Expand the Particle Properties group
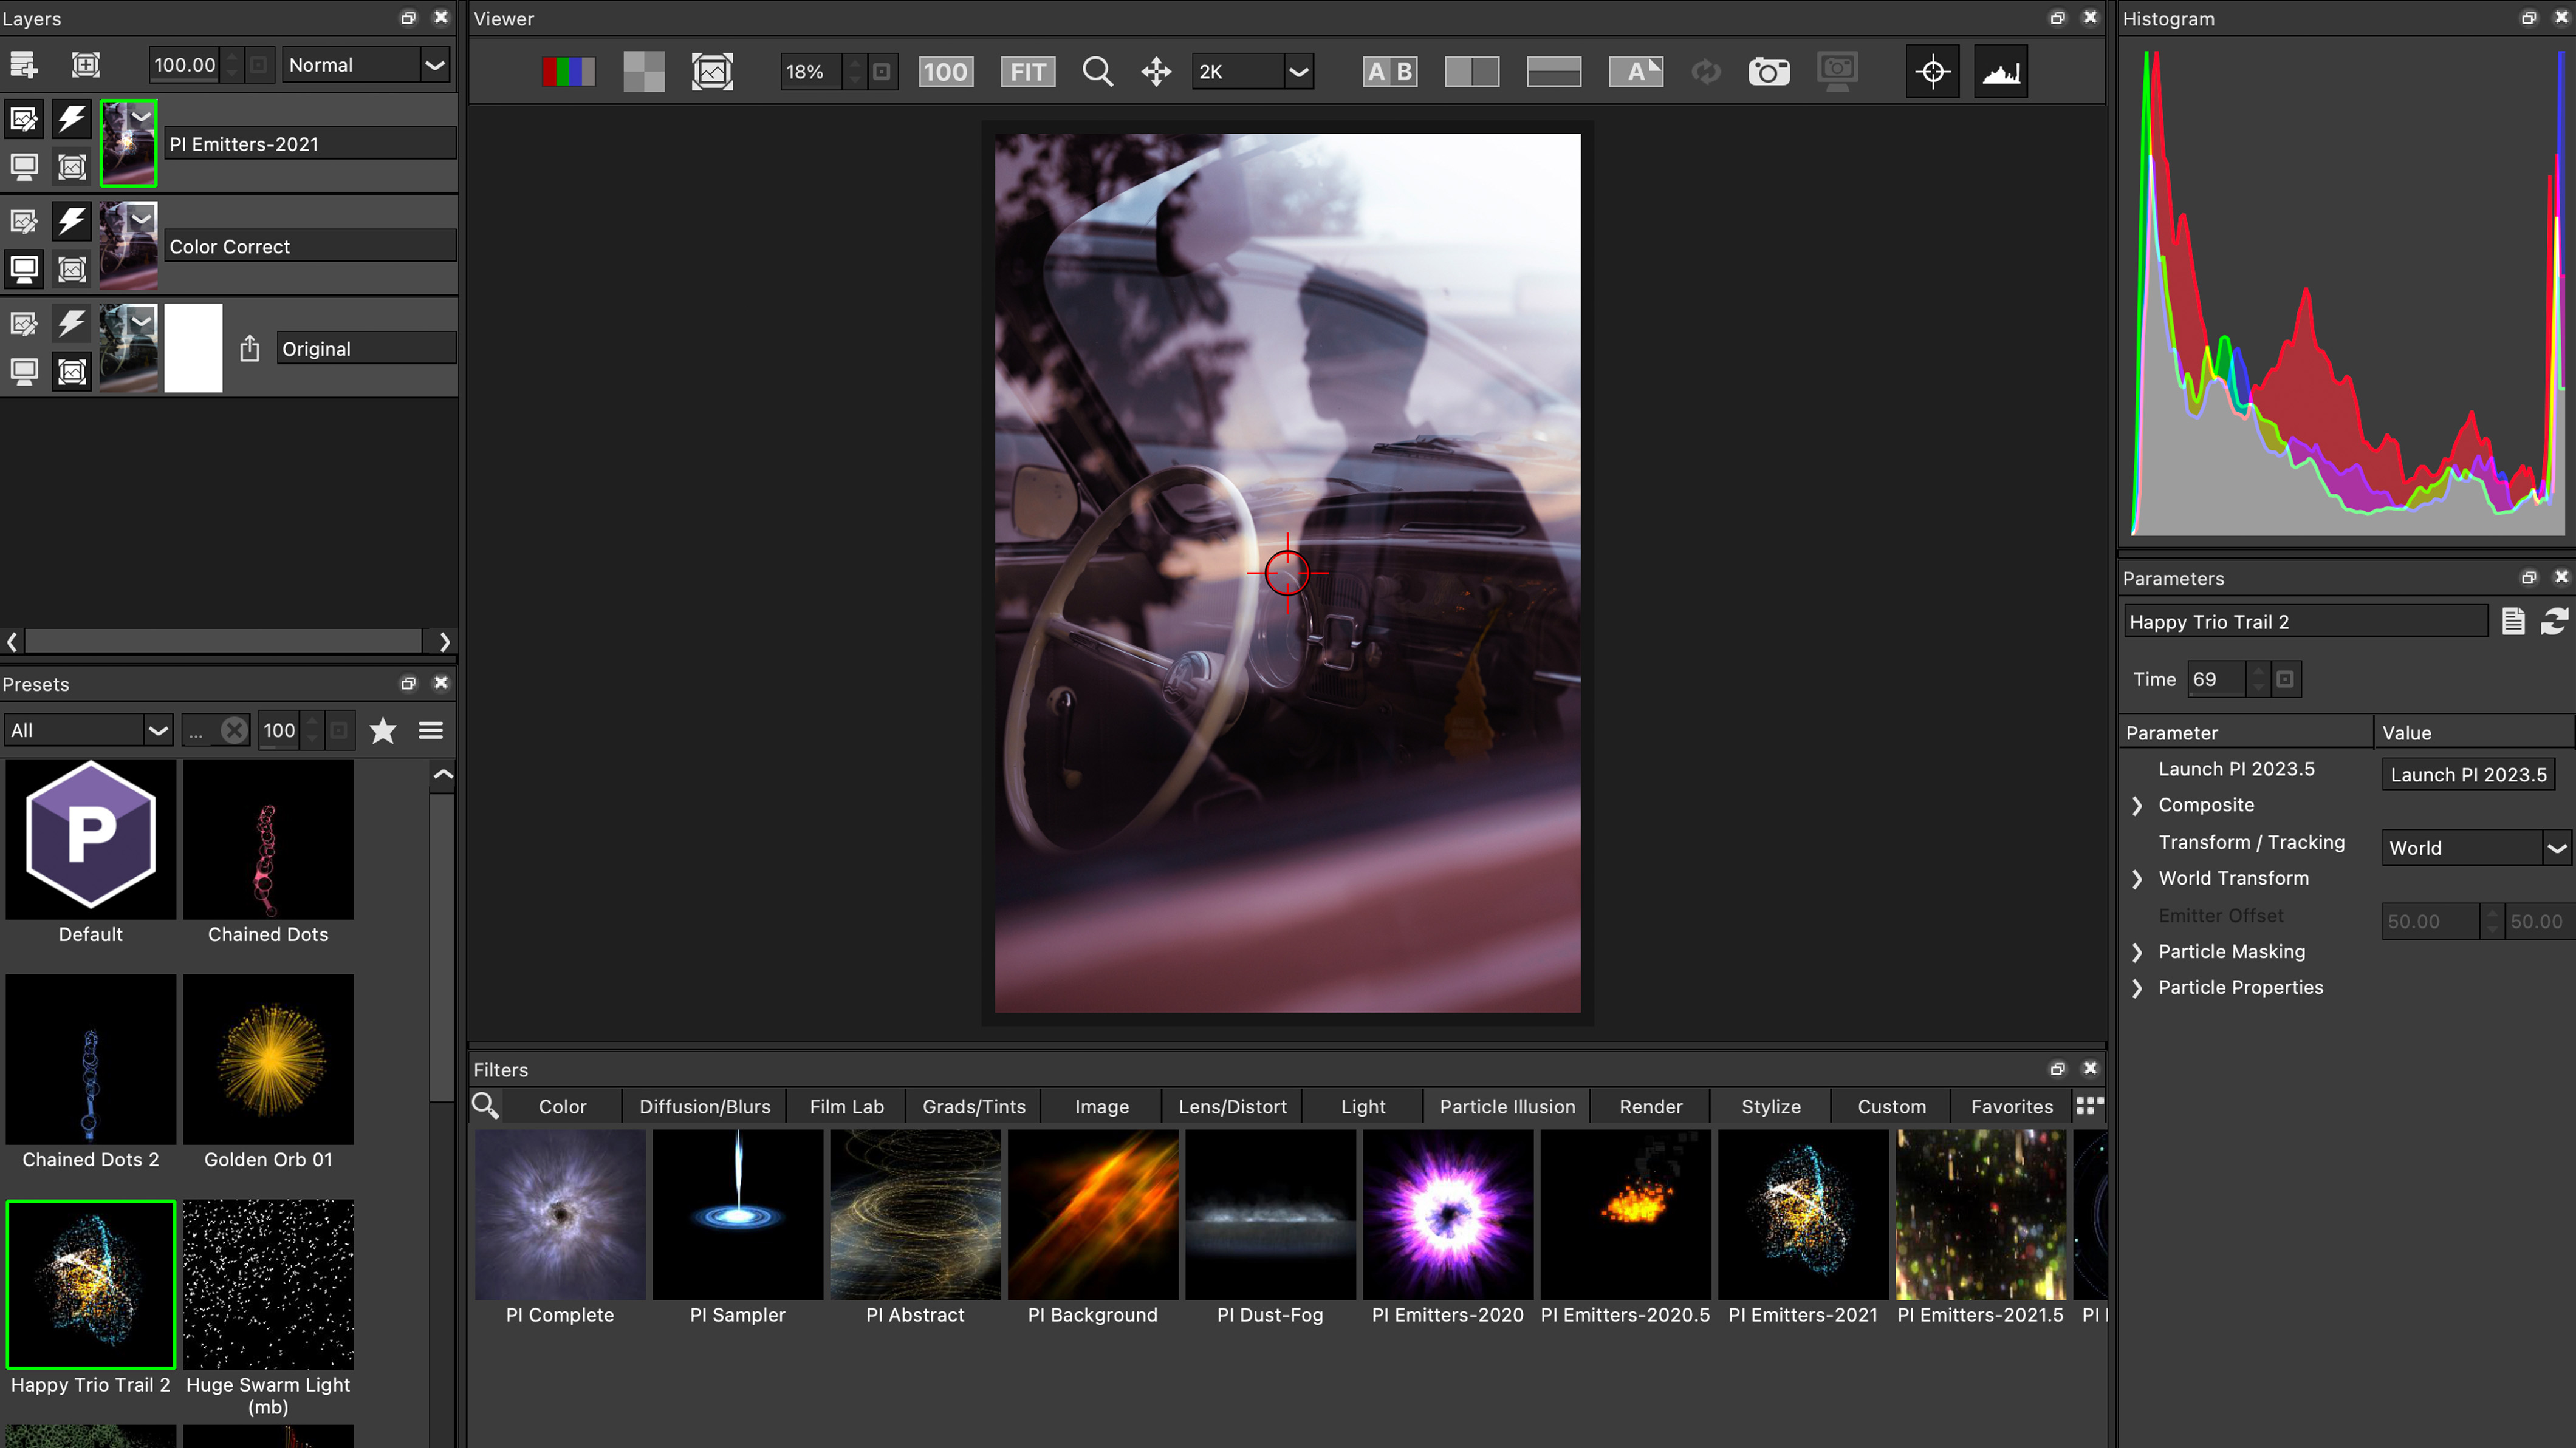The height and width of the screenshot is (1448, 2576). coord(2137,988)
